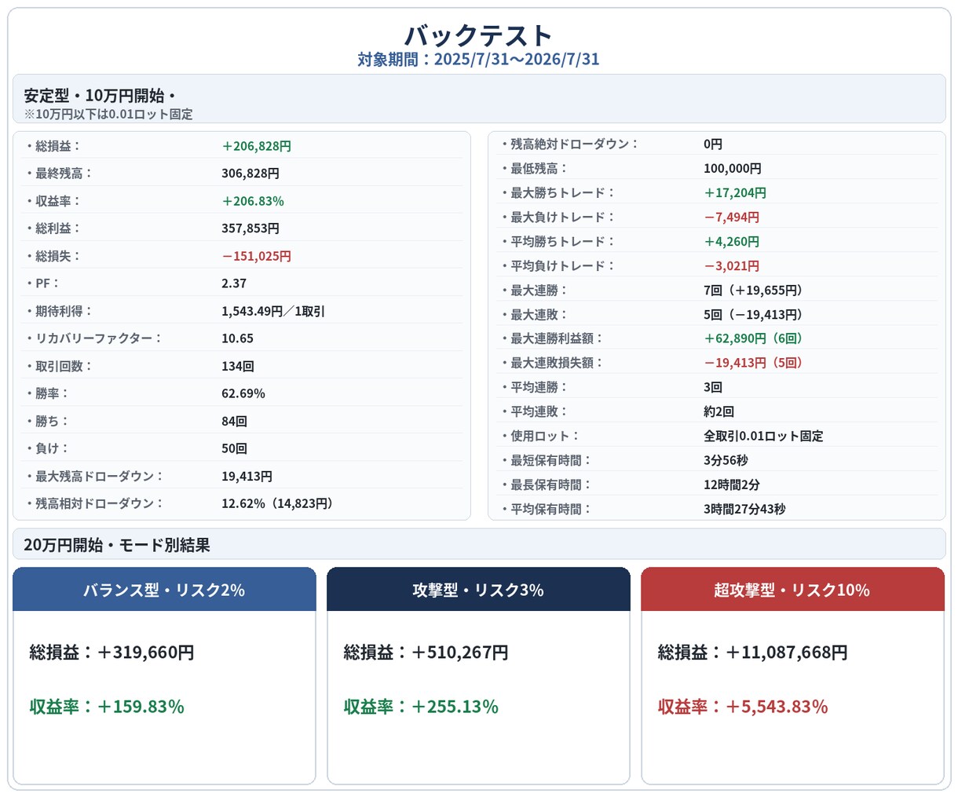Screen dimensions: 958x797
Task: Select the 勝ち value 84回
Action: tap(235, 421)
